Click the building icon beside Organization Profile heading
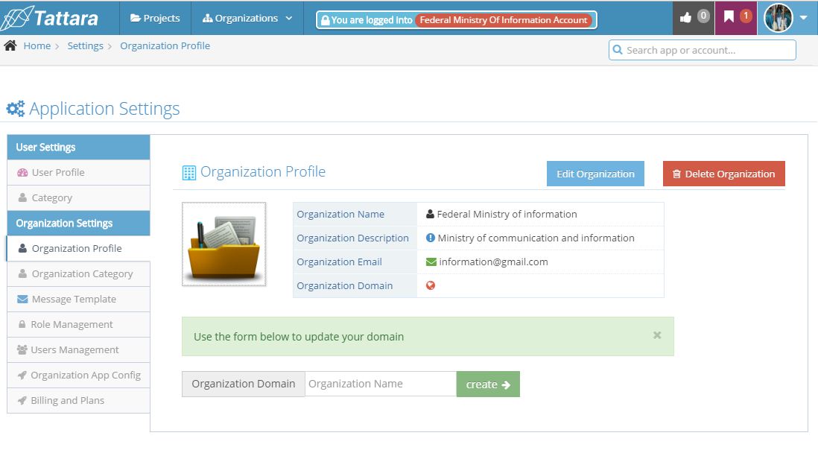The image size is (818, 456). pyautogui.click(x=188, y=173)
